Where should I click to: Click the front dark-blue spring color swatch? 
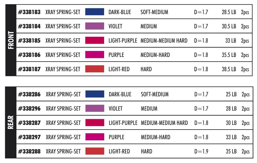coord(95,12)
